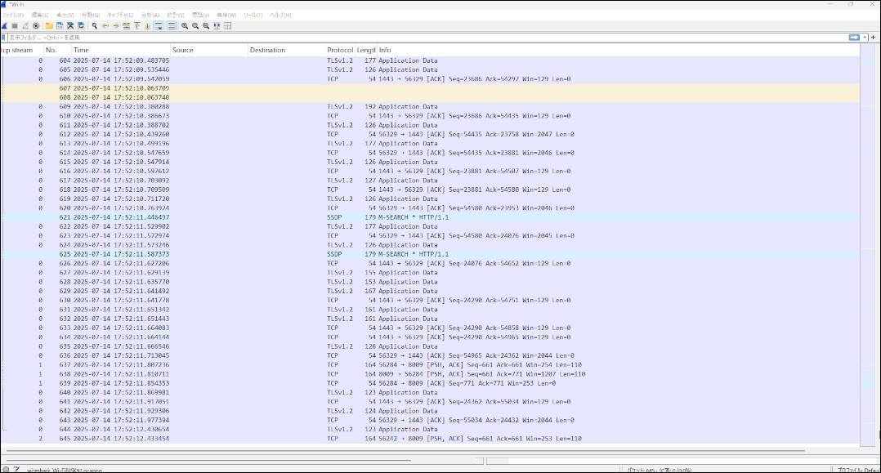Open the 無線(W) menu
This screenshot has height=473, width=881.
pyautogui.click(x=226, y=16)
